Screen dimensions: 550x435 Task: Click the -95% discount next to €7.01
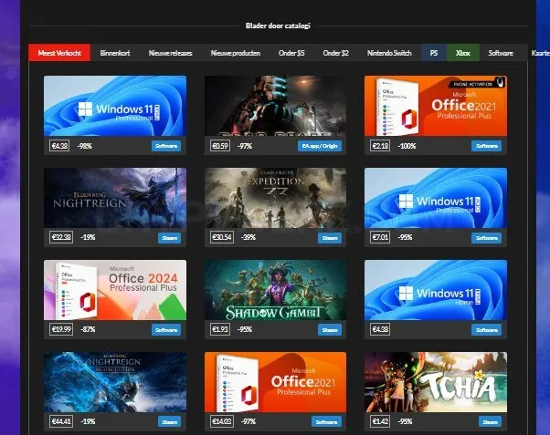tap(405, 237)
